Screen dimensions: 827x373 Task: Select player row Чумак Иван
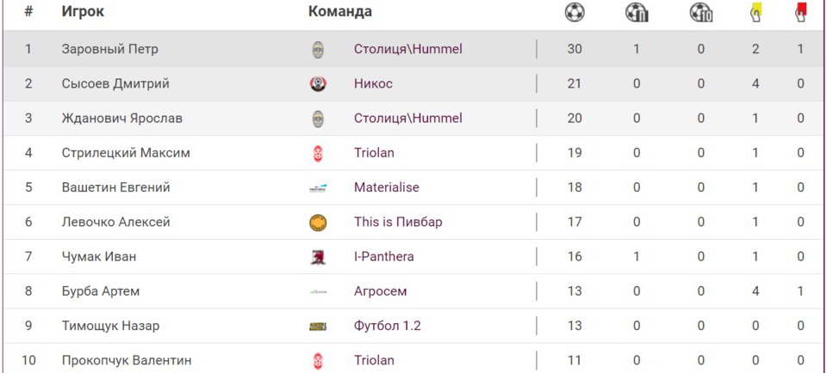point(99,256)
